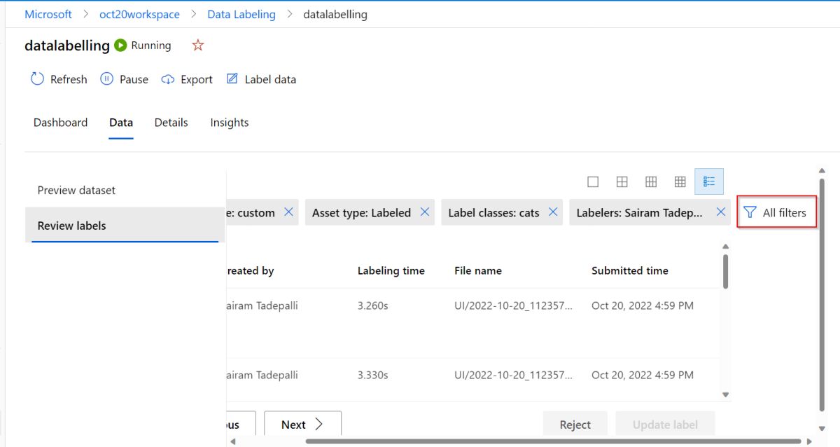Switch to single image view layout
This screenshot has height=447, width=840.
[593, 181]
